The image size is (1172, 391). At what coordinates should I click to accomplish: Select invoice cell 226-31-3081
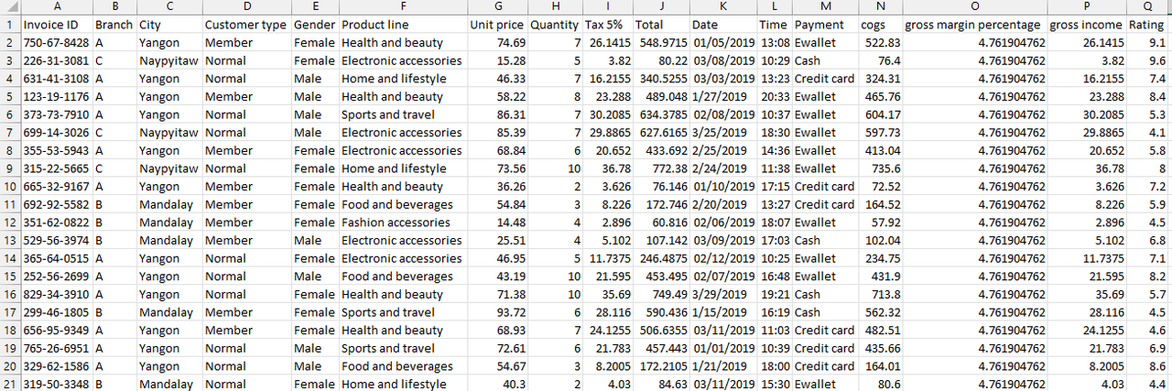pyautogui.click(x=56, y=60)
